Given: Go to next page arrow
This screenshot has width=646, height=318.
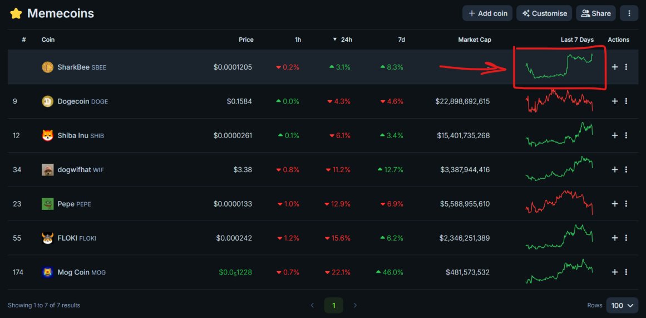Looking at the screenshot, I should (355, 306).
